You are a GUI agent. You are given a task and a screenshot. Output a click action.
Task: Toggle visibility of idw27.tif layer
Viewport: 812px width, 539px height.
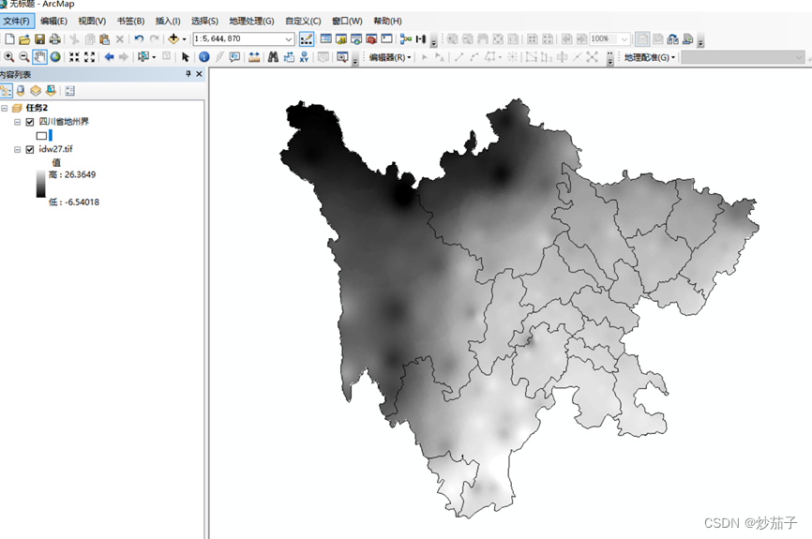point(30,149)
